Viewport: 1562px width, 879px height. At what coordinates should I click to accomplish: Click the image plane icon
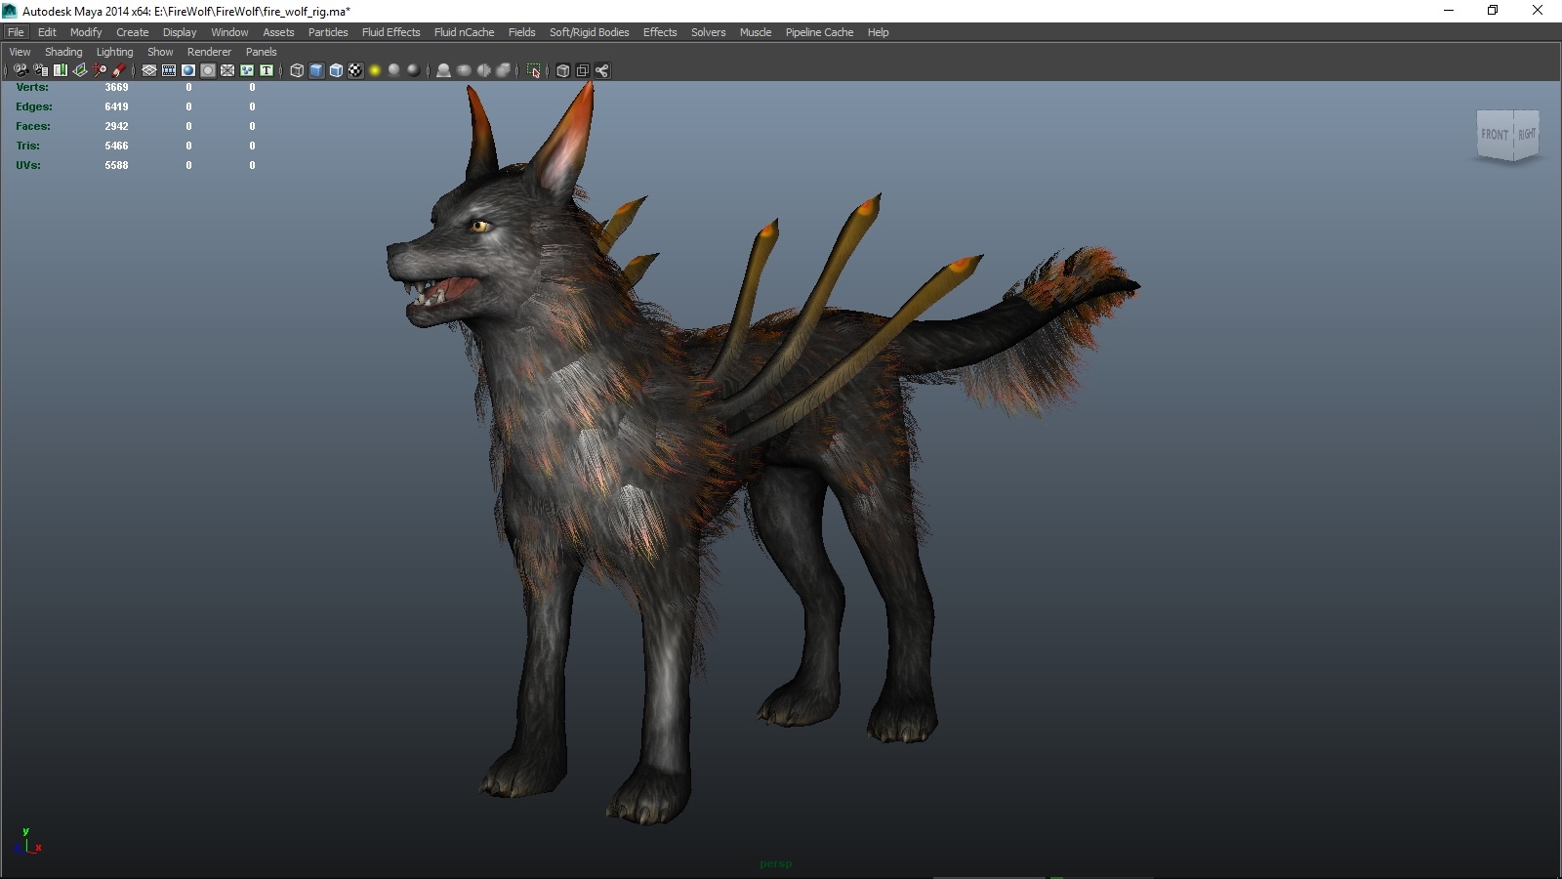(80, 69)
